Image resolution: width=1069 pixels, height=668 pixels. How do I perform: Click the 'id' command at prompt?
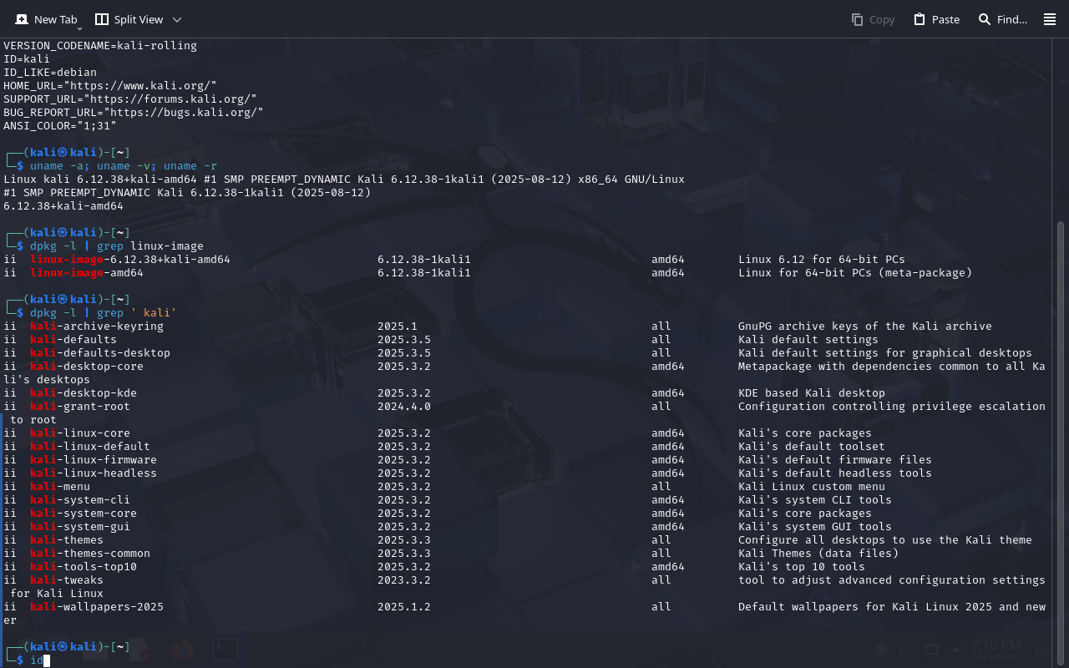coord(37,660)
